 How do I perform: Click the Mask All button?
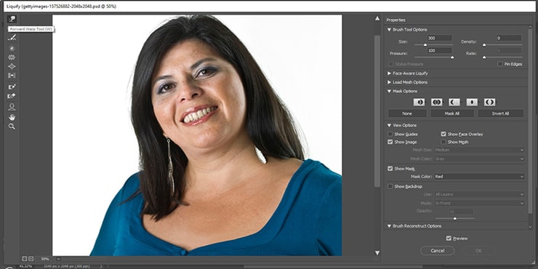(452, 113)
